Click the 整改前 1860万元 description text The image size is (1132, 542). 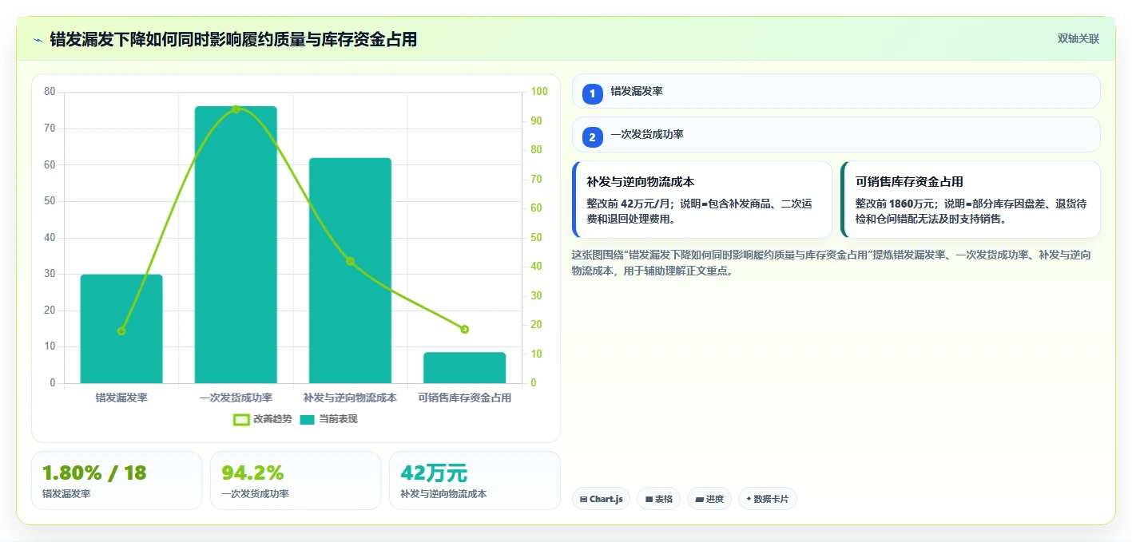point(971,211)
